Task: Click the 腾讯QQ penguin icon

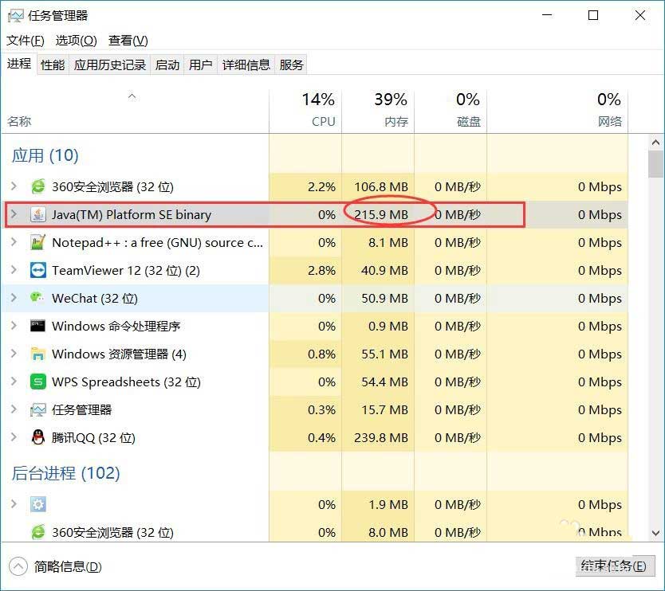Action: coord(37,437)
